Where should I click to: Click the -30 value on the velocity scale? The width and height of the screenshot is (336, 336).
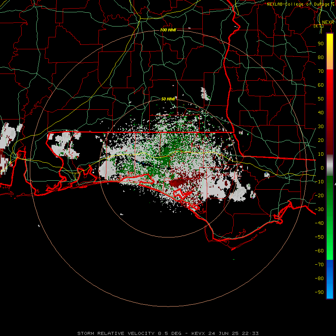tap(319, 209)
